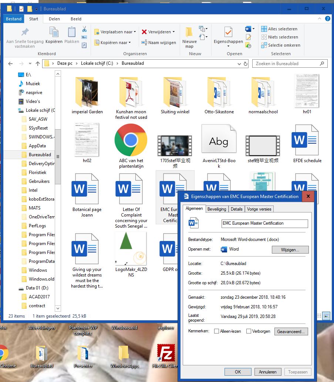Click the scissors cut icon
Screen dimensions: 334x382
(84, 29)
